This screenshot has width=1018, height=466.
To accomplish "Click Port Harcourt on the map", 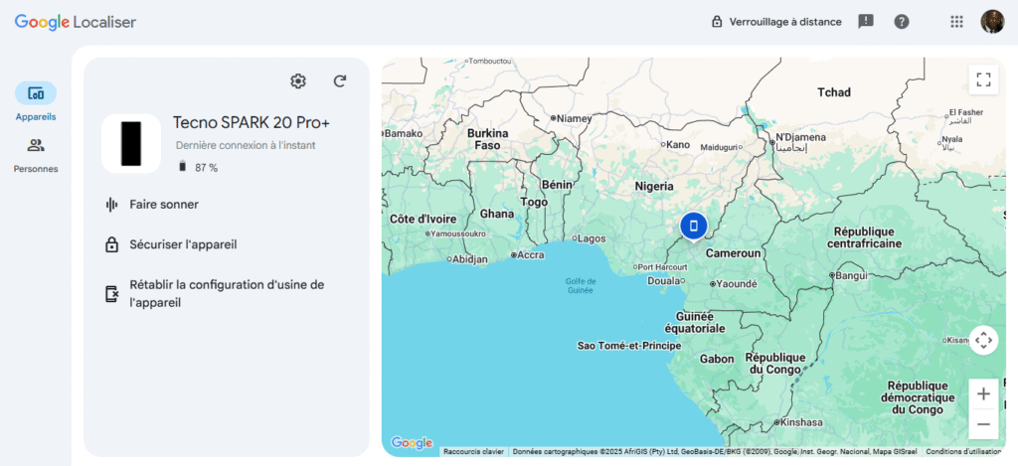I will tap(663, 266).
